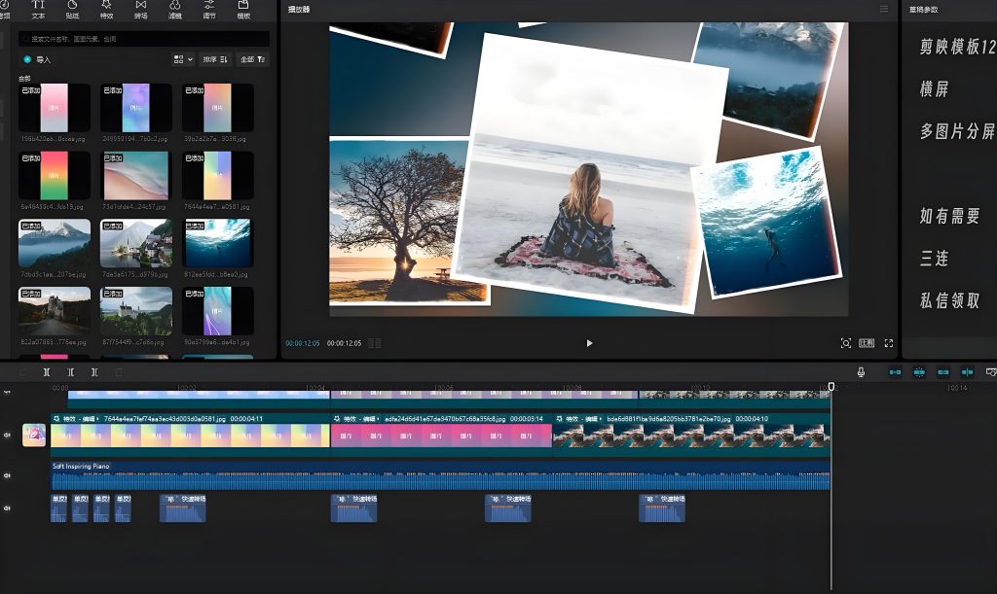This screenshot has width=997, height=594.
Task: Open the 文本 (Text) tab
Action: point(38,10)
